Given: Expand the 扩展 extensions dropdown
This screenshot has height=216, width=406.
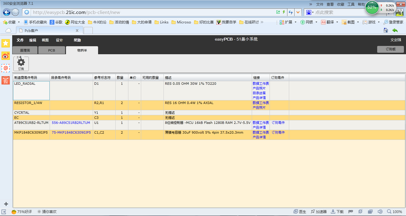Looking at the screenshot, I should pyautogui.click(x=295, y=22).
